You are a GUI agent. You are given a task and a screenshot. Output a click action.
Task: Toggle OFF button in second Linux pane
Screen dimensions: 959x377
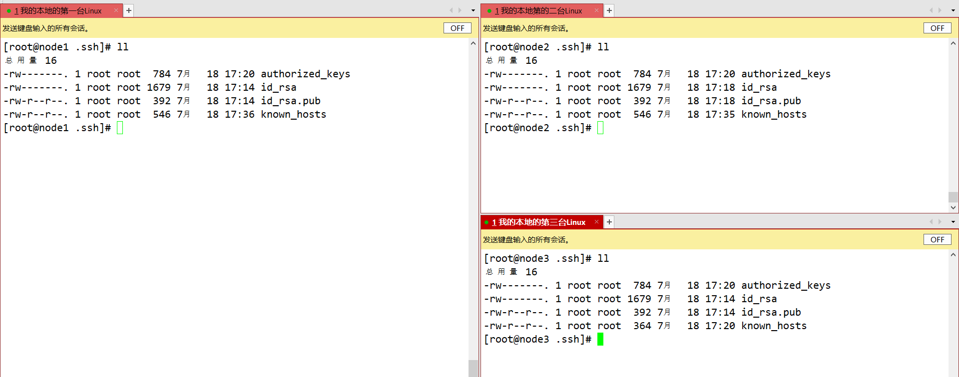click(938, 28)
